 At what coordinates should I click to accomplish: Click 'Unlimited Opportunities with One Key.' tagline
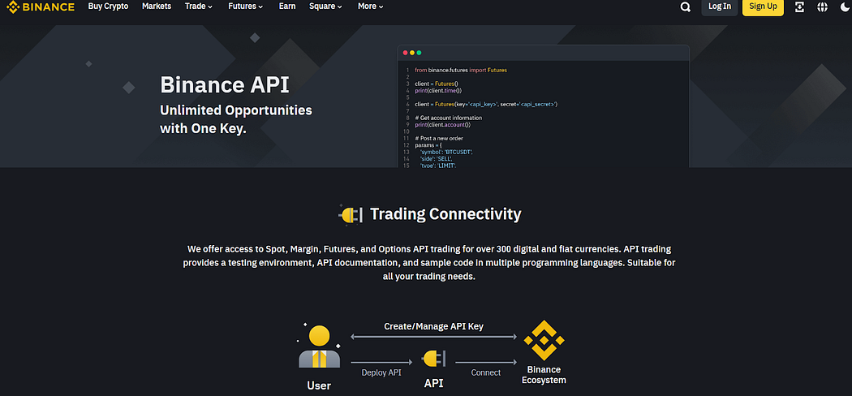point(236,119)
